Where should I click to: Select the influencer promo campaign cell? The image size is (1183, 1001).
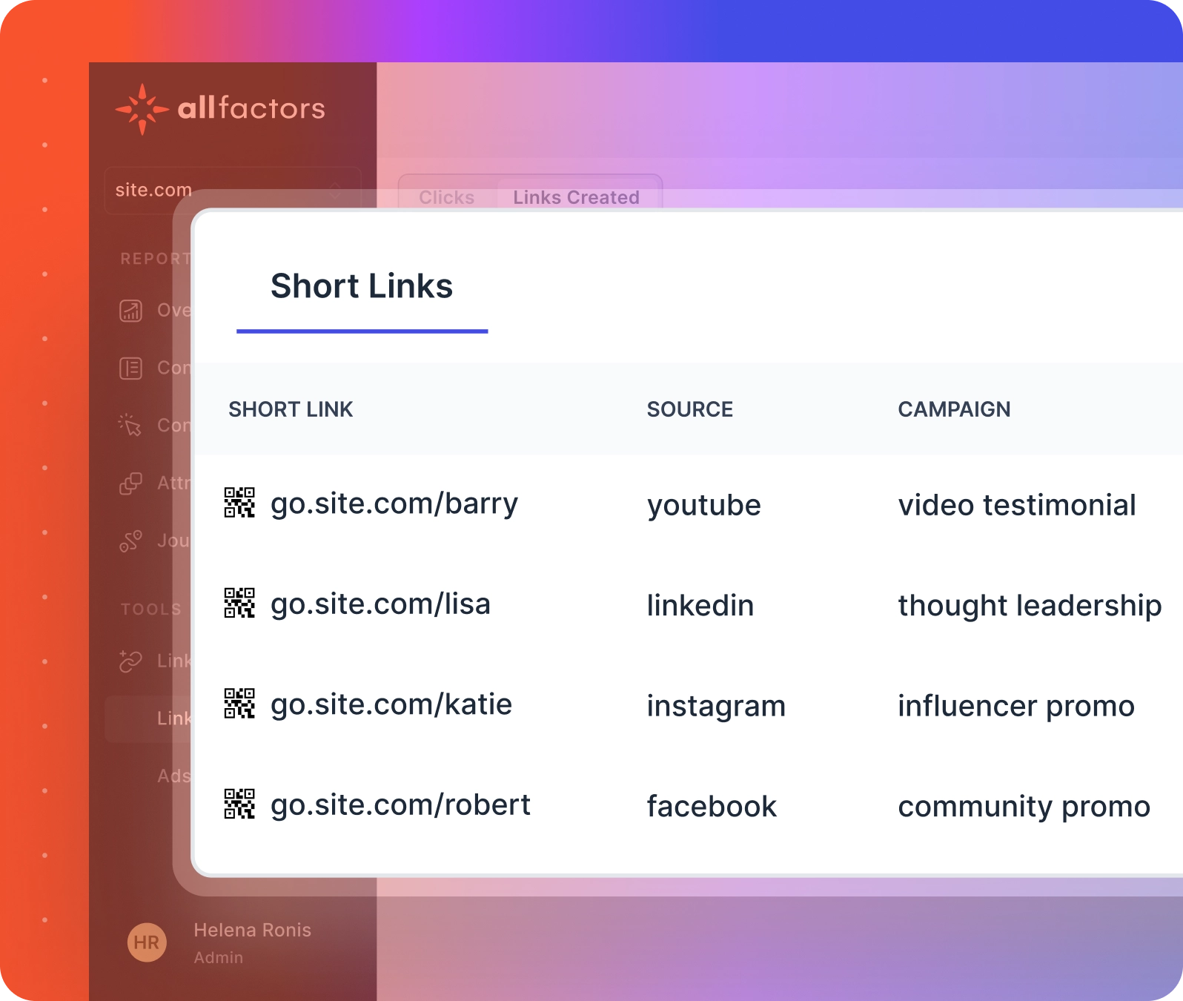(1016, 707)
